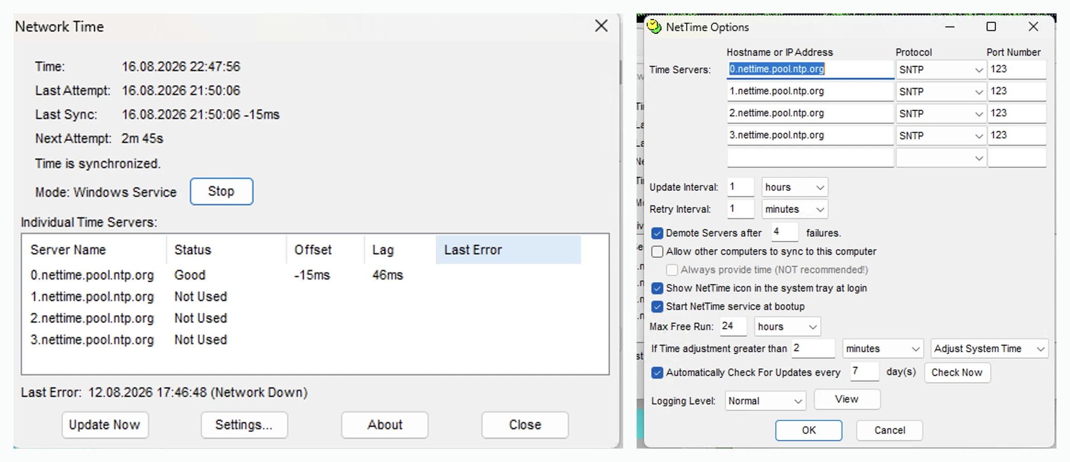Open the Logging Level dropdown
This screenshot has width=1070, height=462.
765,401
